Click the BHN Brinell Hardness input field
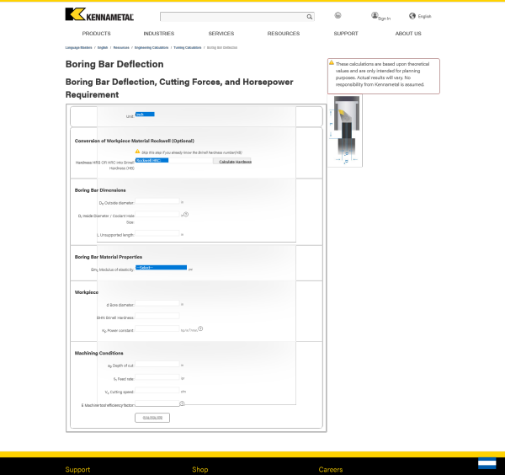 tap(157, 316)
